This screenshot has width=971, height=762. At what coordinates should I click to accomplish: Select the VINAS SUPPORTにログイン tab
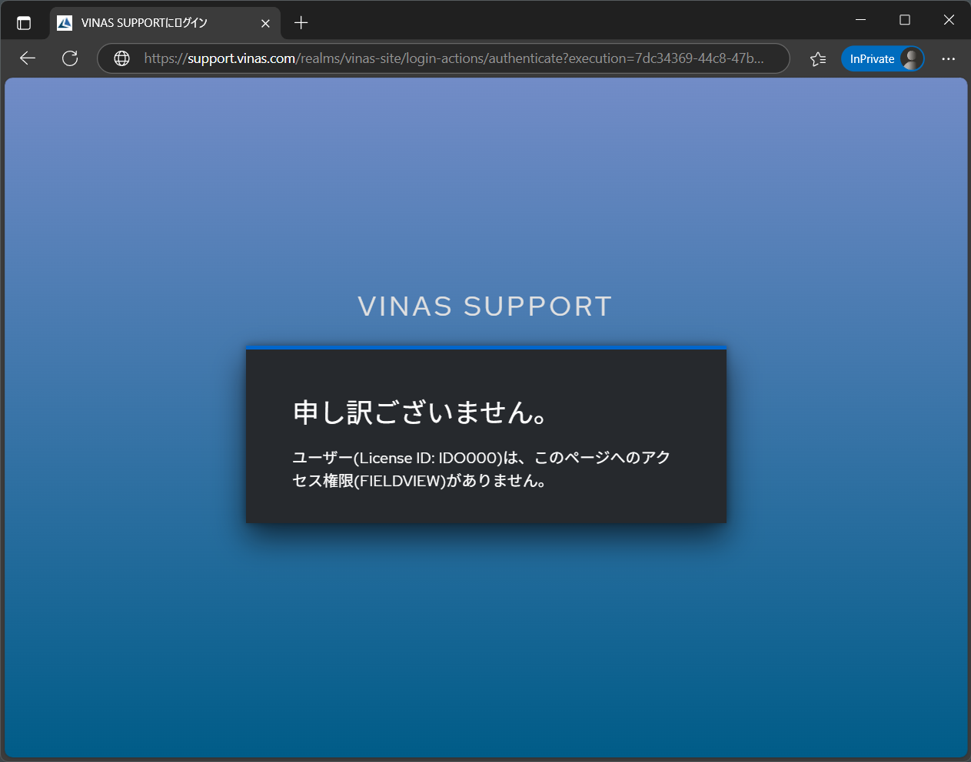tap(165, 23)
